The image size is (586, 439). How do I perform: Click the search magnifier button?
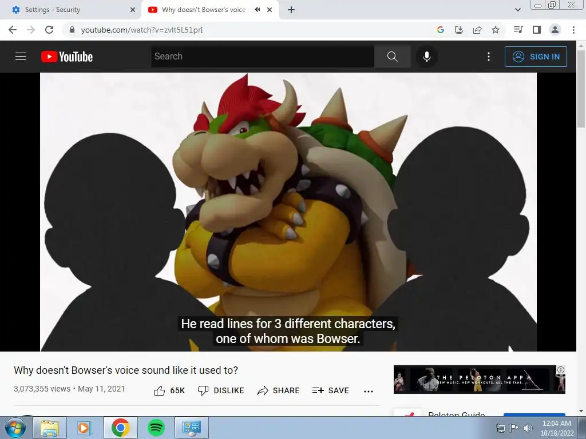[x=393, y=57]
